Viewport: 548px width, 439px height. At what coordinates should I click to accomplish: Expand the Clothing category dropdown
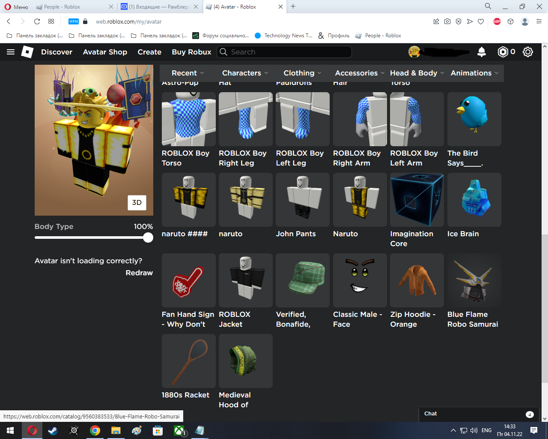click(x=302, y=73)
